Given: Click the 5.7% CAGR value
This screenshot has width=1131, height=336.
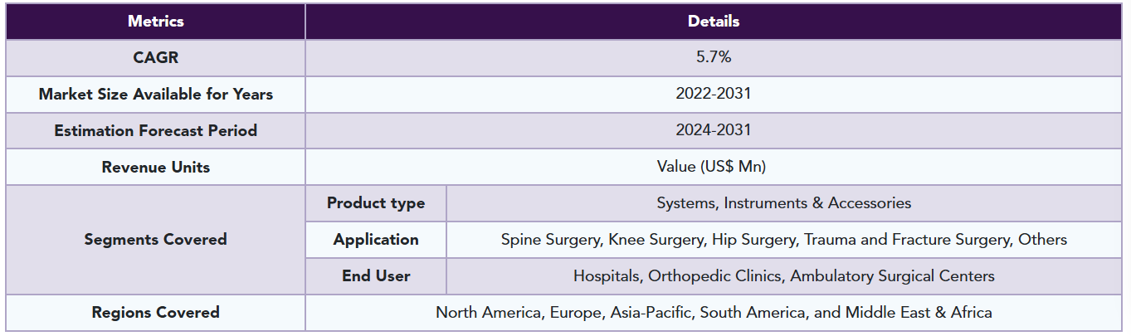Looking at the screenshot, I should pyautogui.click(x=714, y=58).
